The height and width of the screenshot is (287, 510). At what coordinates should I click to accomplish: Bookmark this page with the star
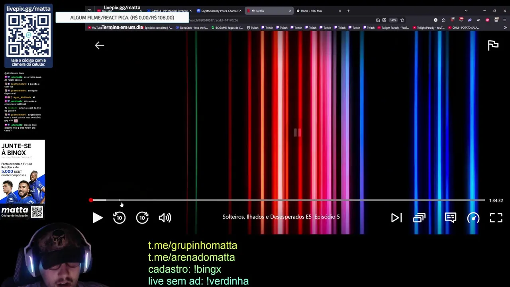(402, 20)
